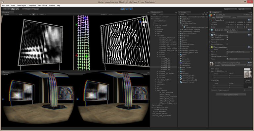Click the shader Edit button
The height and width of the screenshot is (131, 254).
pos(249,65)
